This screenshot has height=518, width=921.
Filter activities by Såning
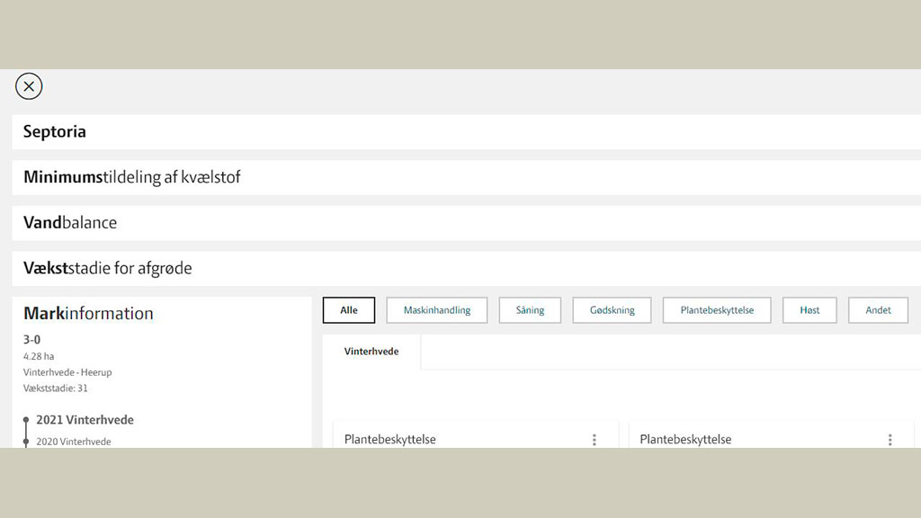point(530,310)
